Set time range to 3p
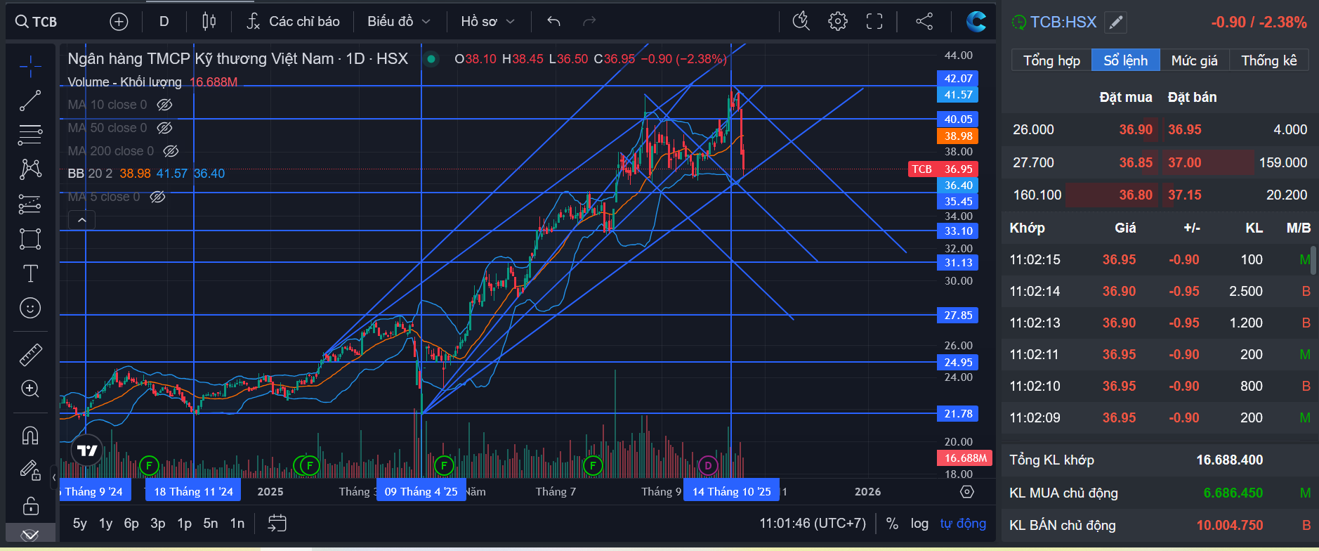 (x=158, y=524)
